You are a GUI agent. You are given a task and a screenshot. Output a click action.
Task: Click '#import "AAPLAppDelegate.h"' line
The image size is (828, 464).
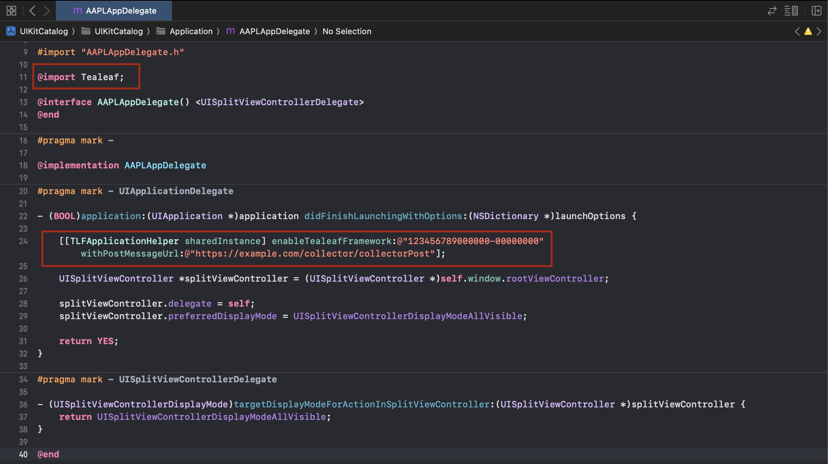point(111,52)
